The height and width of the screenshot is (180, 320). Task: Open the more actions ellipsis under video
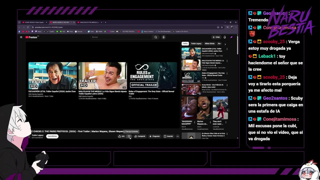177,136
